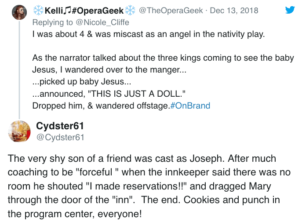
Task: Click the snowflake emoji before Kelli's name
Action: click(38, 10)
